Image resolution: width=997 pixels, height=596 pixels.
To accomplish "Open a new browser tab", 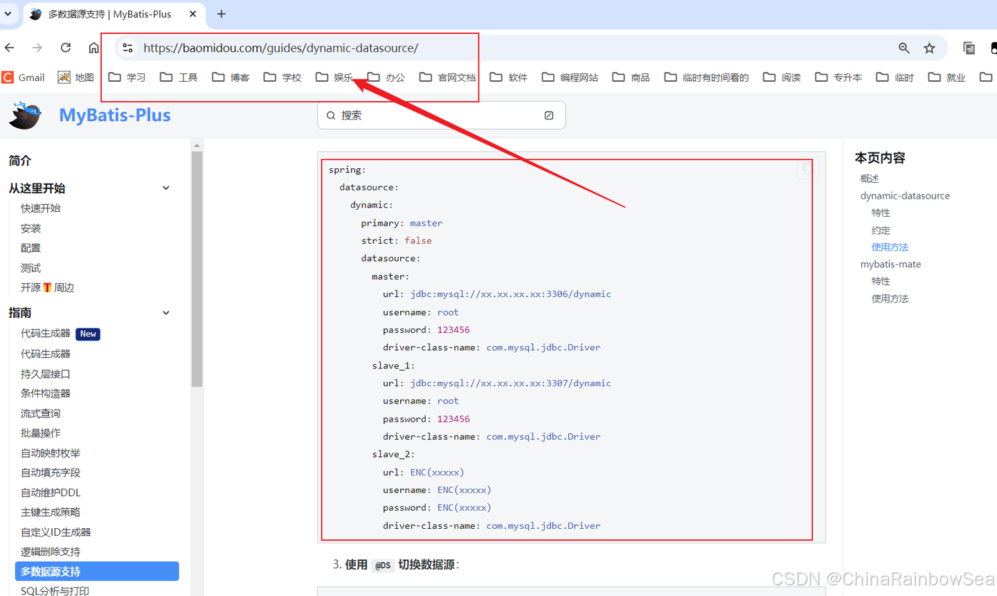I will (222, 14).
